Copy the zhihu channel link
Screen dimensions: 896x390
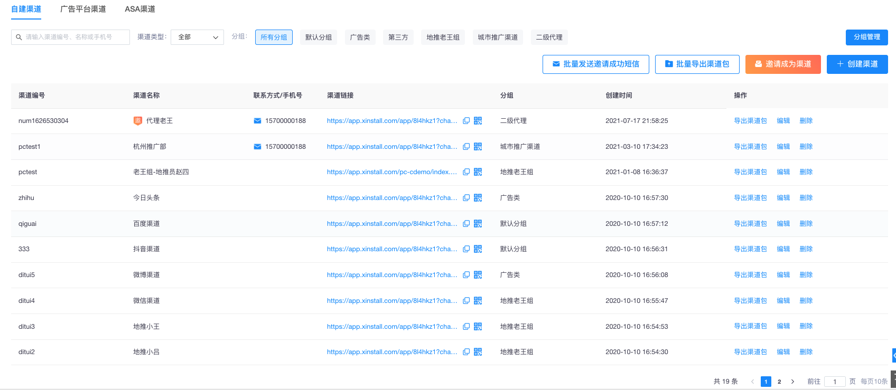click(466, 198)
